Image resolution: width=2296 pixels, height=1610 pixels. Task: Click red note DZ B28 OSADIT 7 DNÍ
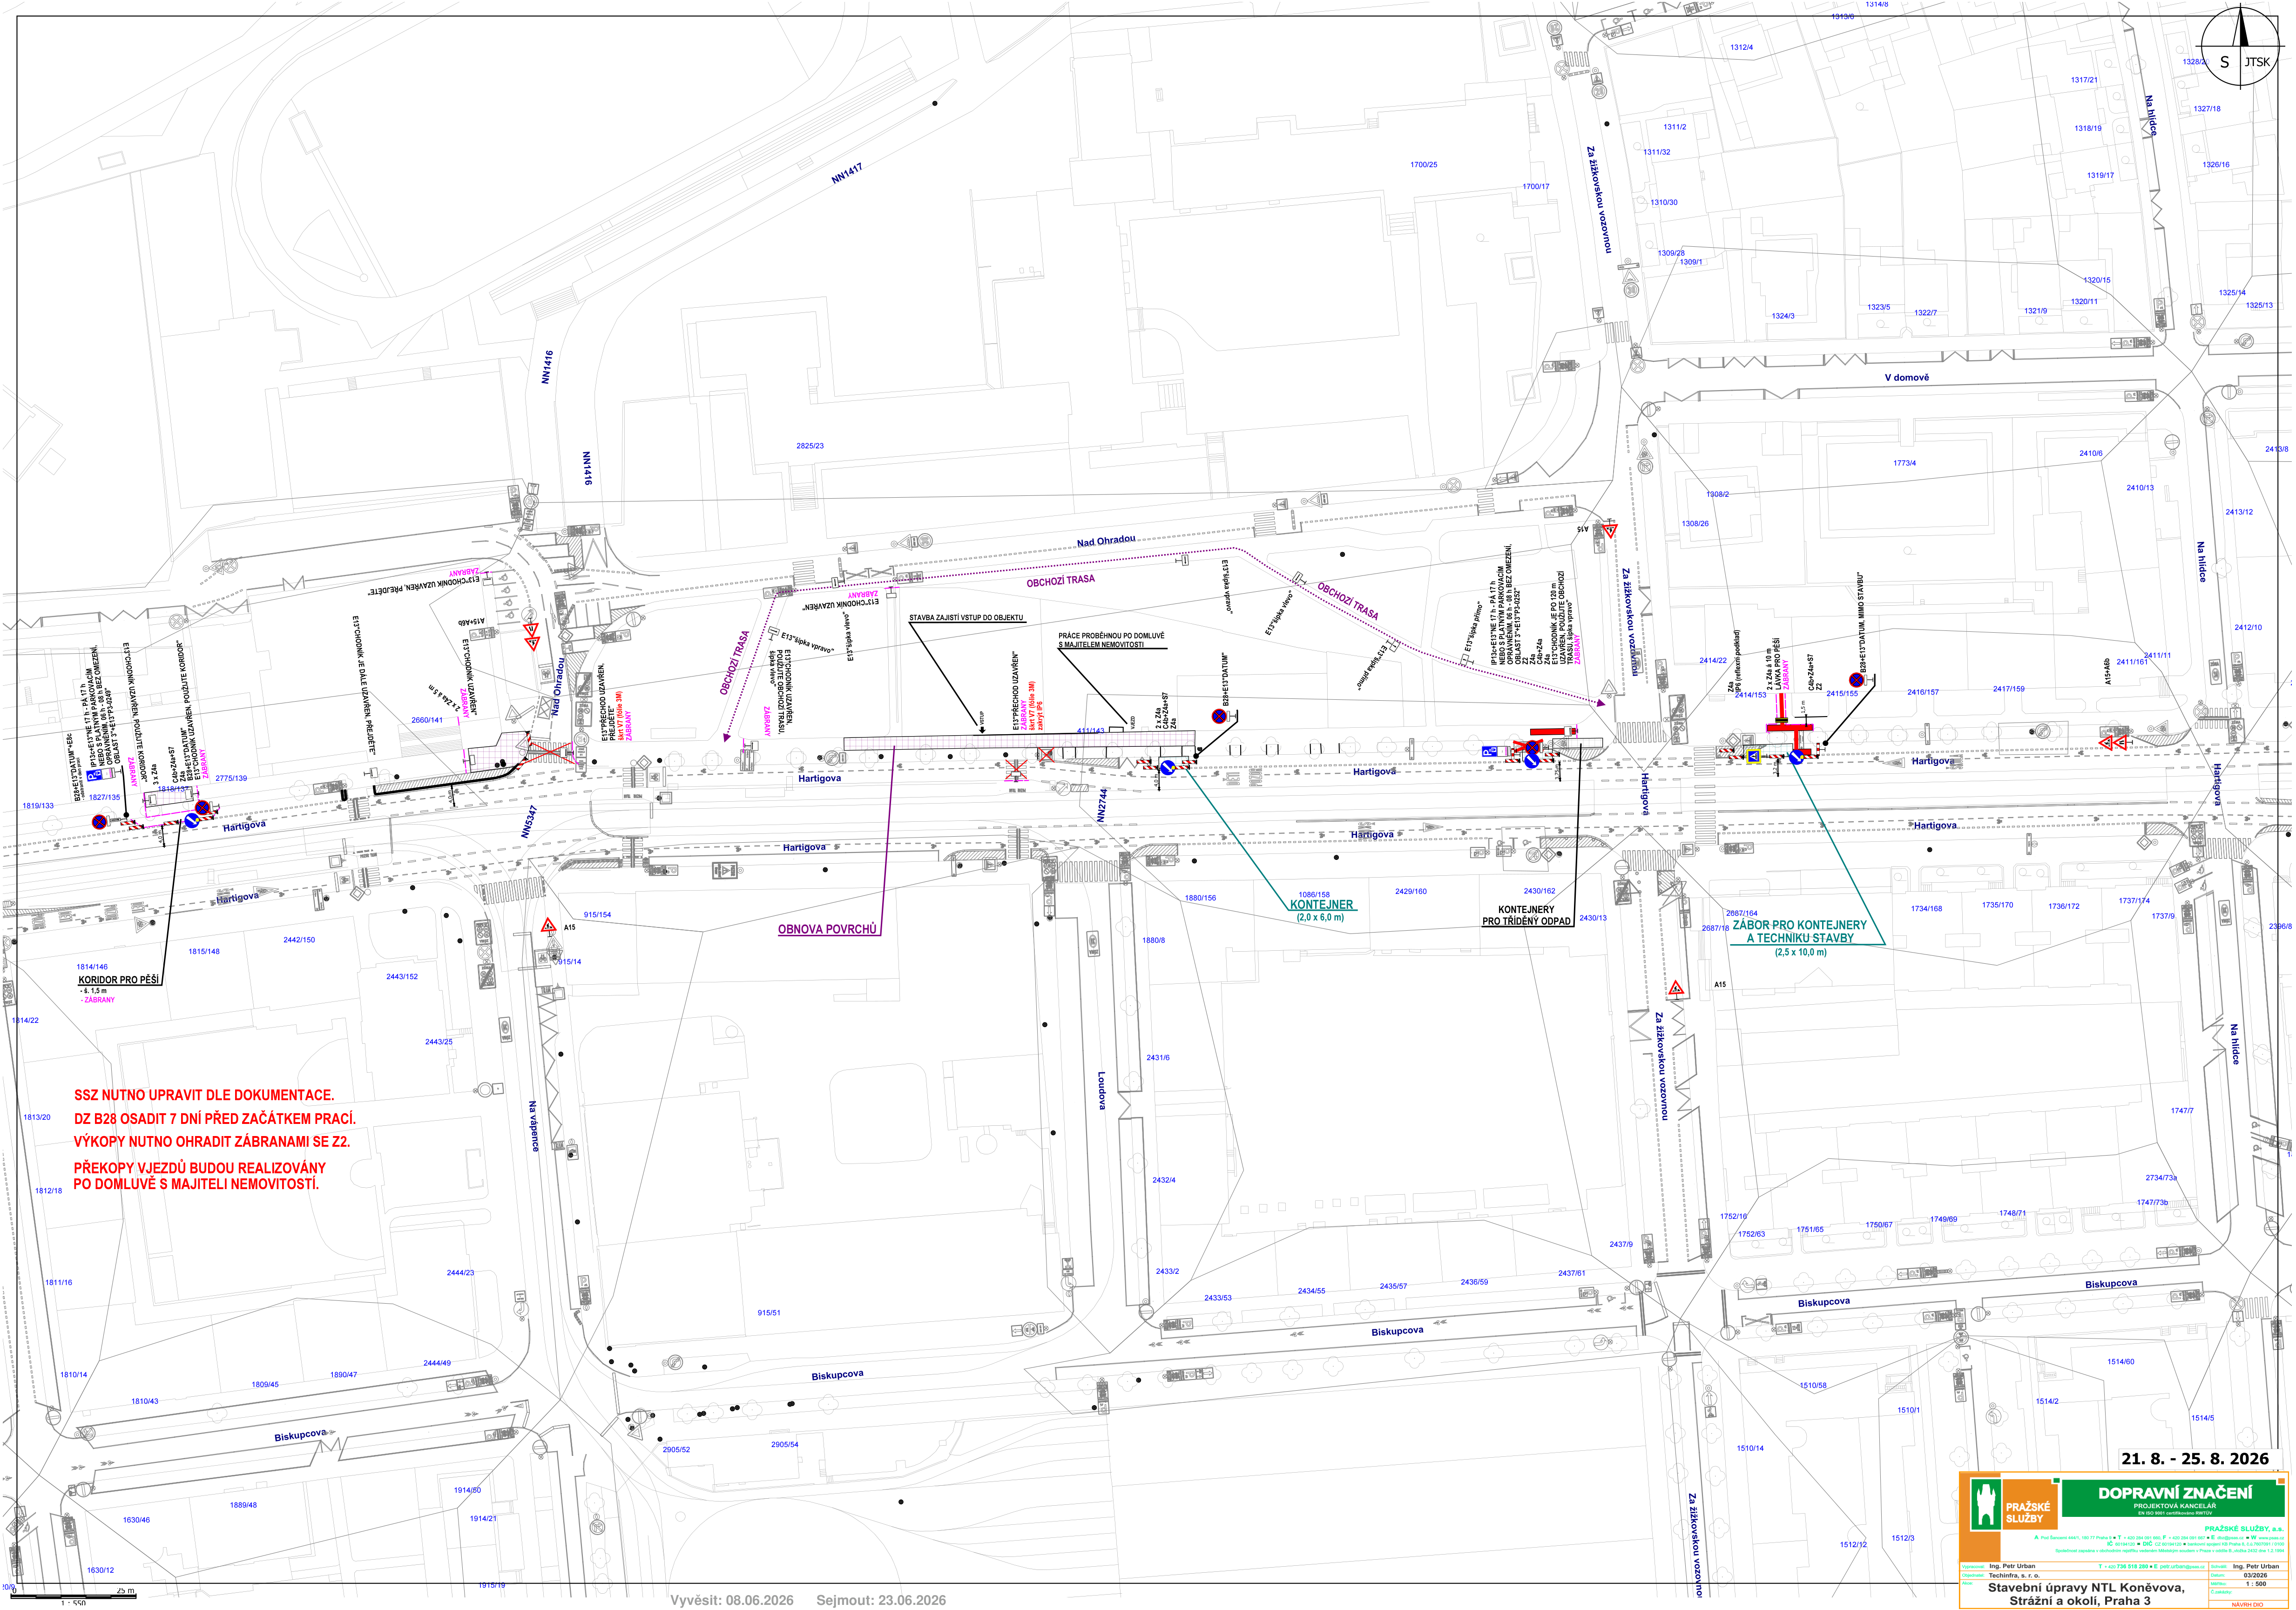[x=215, y=1119]
